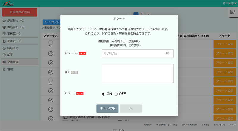Screen dimensions: 238x131
Task: Go to page 1 in pagination
Action: (x=136, y=14)
